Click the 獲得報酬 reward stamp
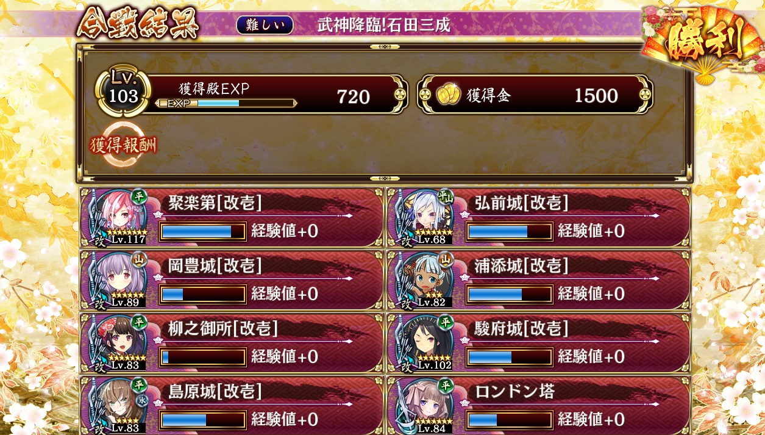The width and height of the screenshot is (765, 435). coord(124,145)
